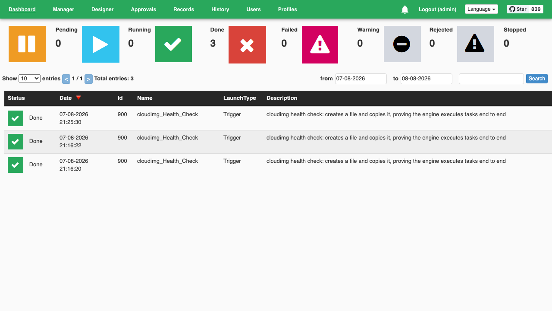This screenshot has width=552, height=311.
Task: Go to next page with > button
Action: 88,79
